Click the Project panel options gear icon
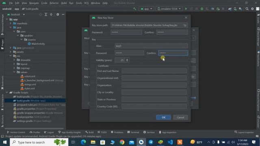 click(x=58, y=15)
